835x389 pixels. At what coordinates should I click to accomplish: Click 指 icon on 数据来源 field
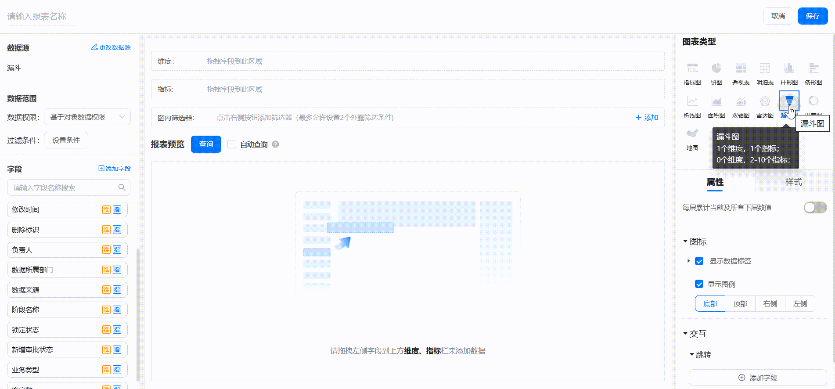(x=117, y=290)
